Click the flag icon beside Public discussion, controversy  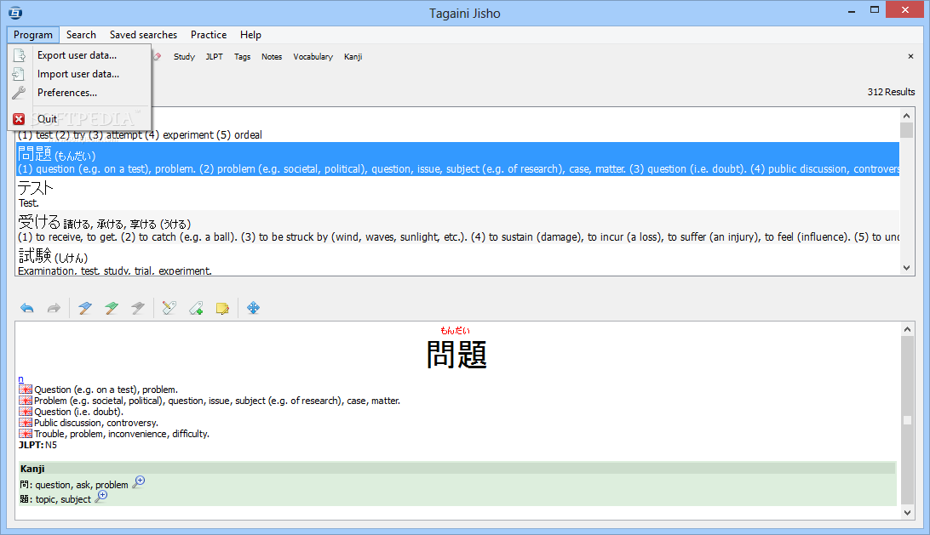[x=26, y=423]
